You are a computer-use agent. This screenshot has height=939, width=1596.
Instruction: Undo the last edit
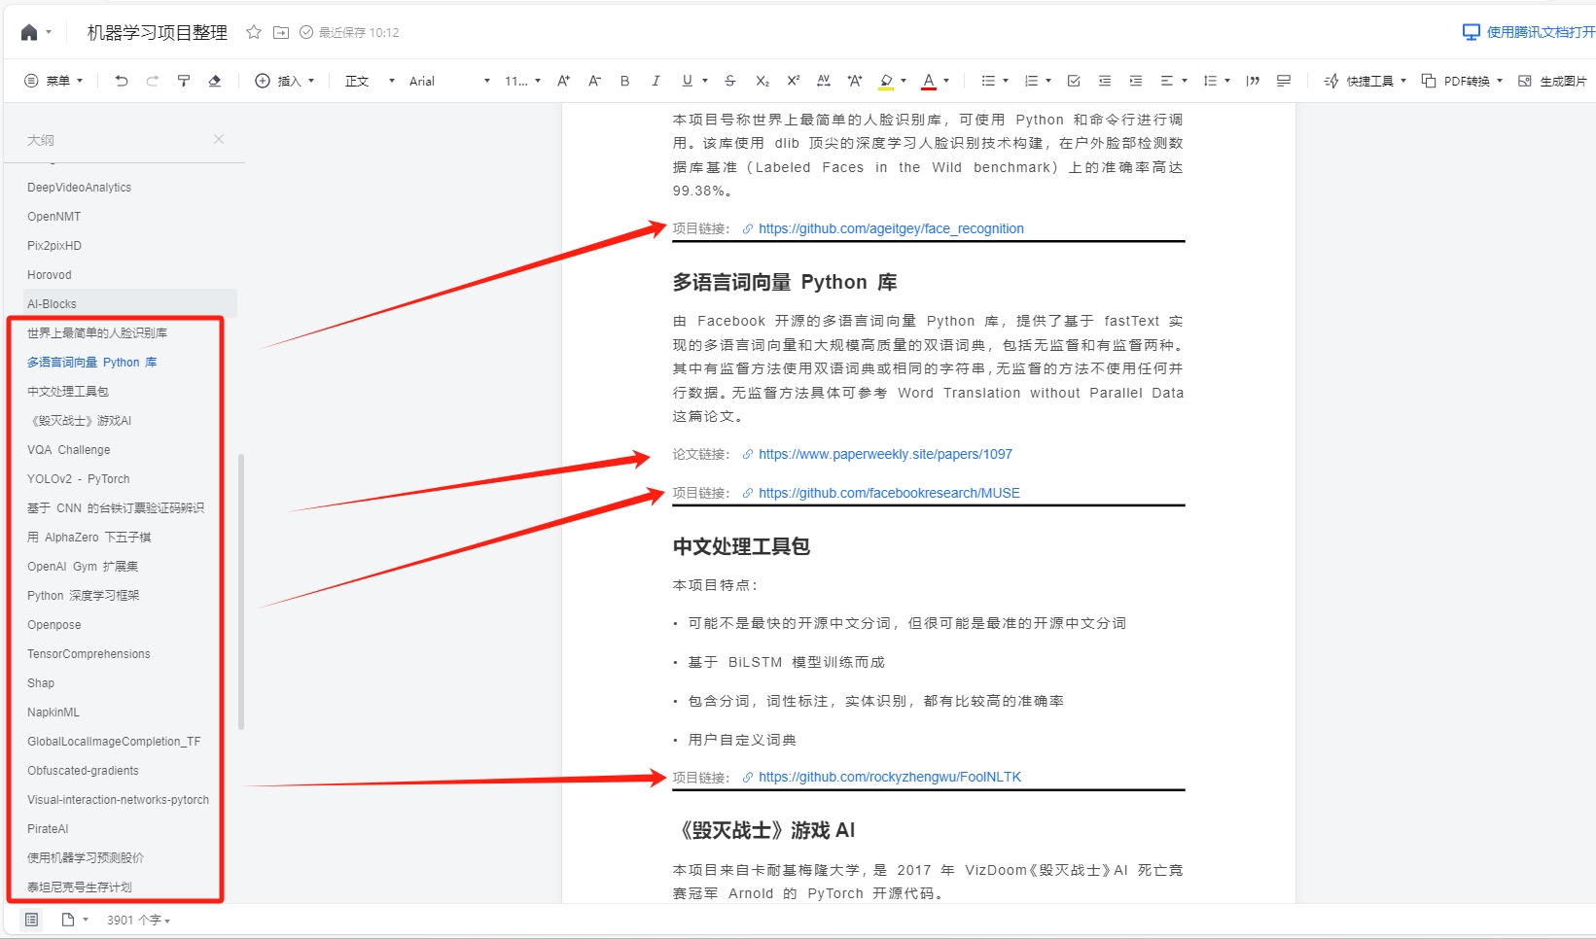point(122,81)
